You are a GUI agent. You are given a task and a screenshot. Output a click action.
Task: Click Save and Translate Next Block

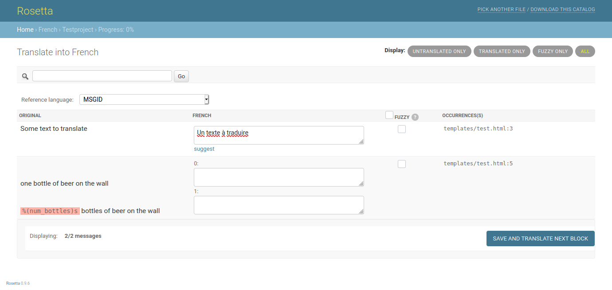(540, 238)
